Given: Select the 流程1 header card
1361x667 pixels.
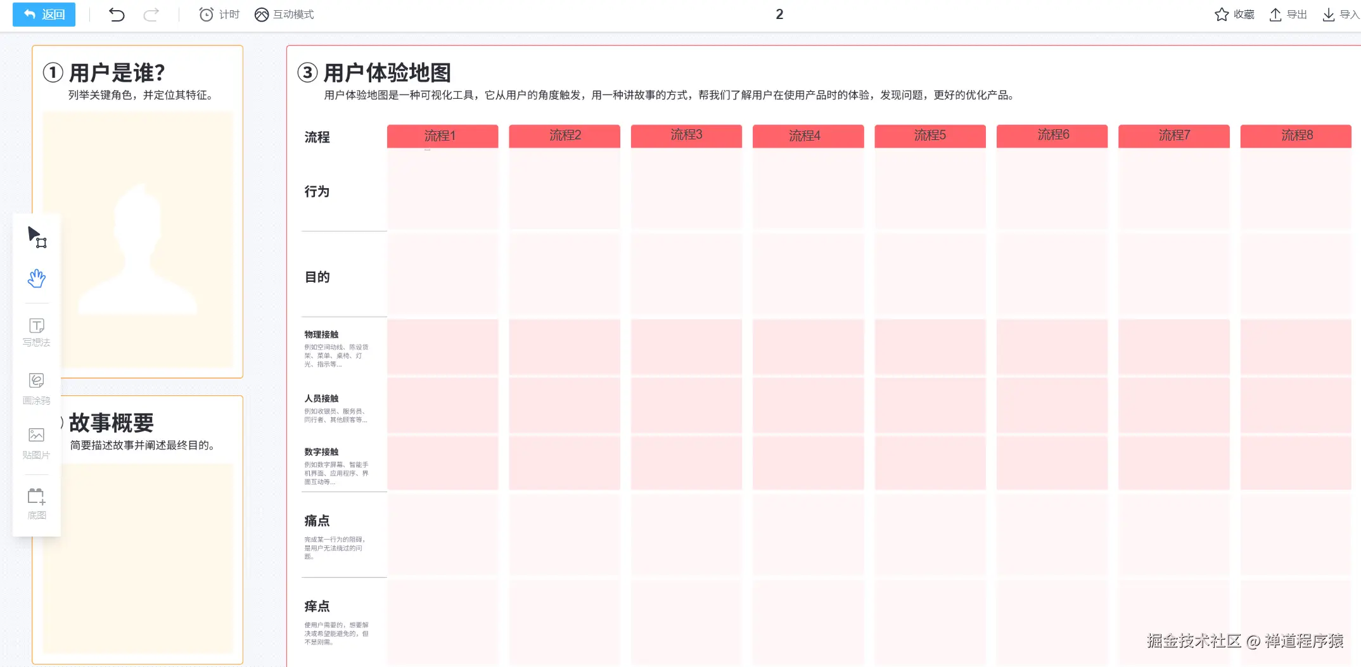Looking at the screenshot, I should click(442, 136).
